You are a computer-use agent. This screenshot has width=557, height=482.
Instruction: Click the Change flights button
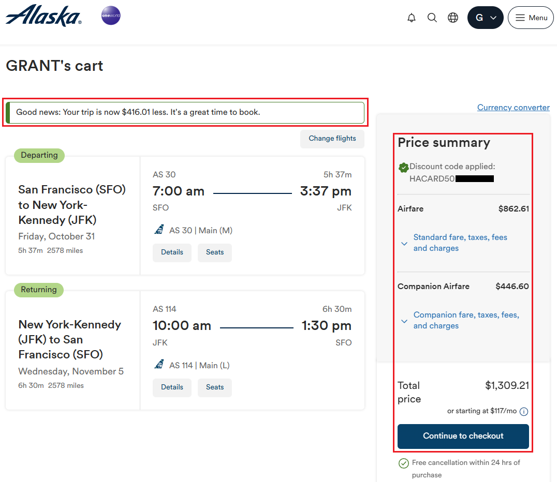332,139
